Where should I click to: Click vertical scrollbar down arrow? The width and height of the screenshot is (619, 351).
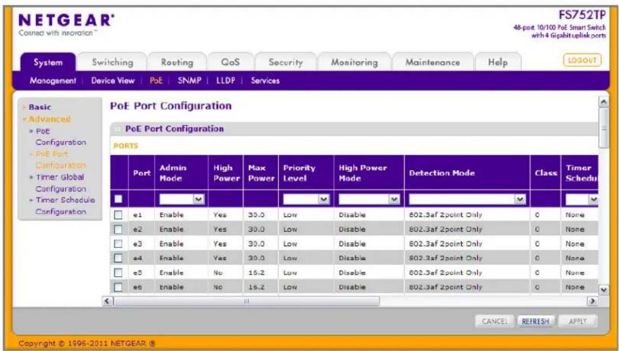click(603, 290)
